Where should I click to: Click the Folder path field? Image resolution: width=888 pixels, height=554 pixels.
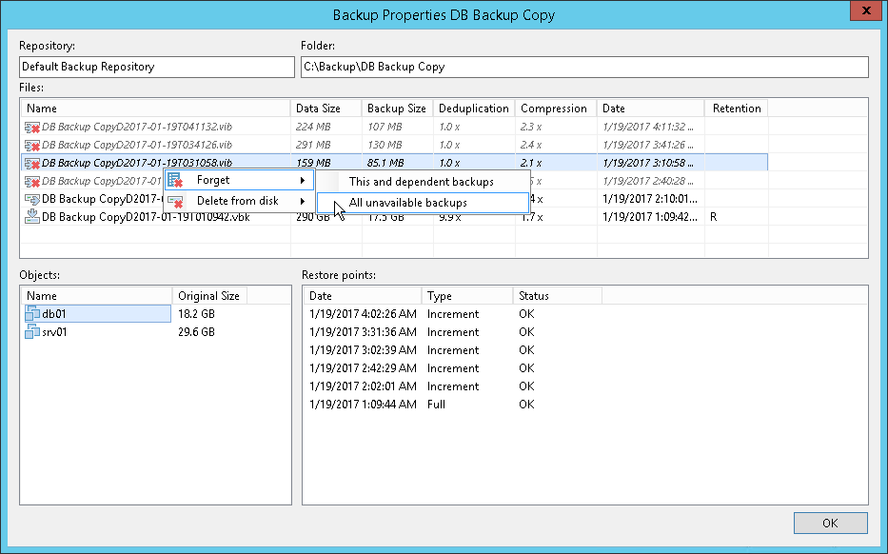pyautogui.click(x=584, y=67)
